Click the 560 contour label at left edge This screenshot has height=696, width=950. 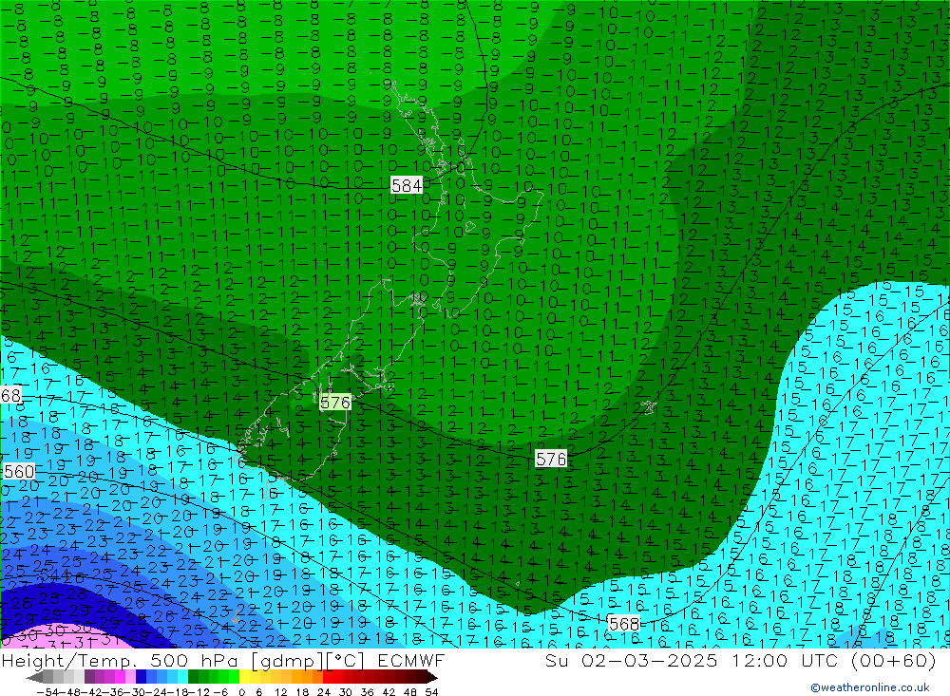18,471
